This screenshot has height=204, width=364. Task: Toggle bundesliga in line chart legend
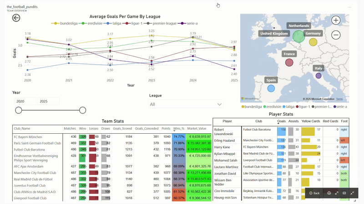(x=66, y=23)
